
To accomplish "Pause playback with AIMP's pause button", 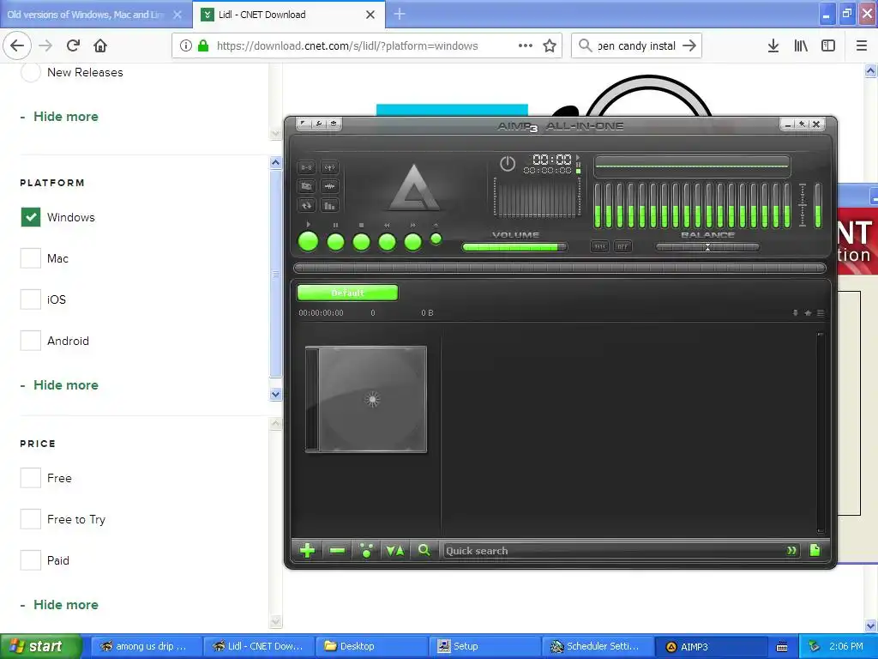I will 335,242.
